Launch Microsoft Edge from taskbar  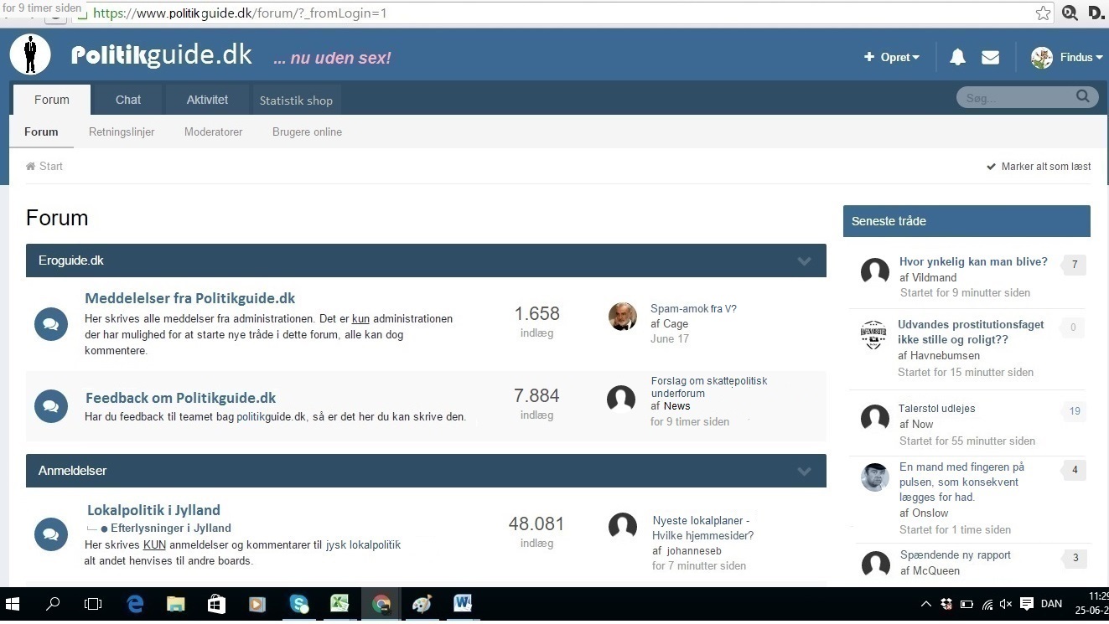pyautogui.click(x=134, y=603)
